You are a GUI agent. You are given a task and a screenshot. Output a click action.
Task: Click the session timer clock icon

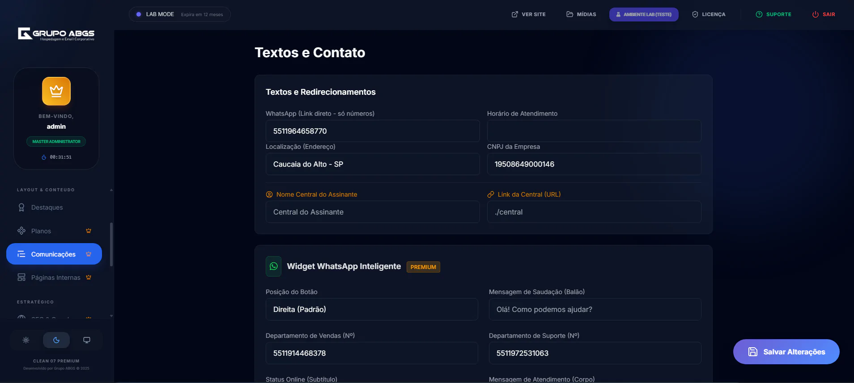point(44,157)
